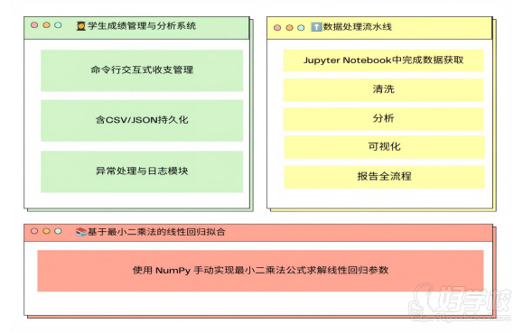Image resolution: width=523 pixels, height=333 pixels.
Task: Select 命令行交互式收支管理 block
Action: 142,70
